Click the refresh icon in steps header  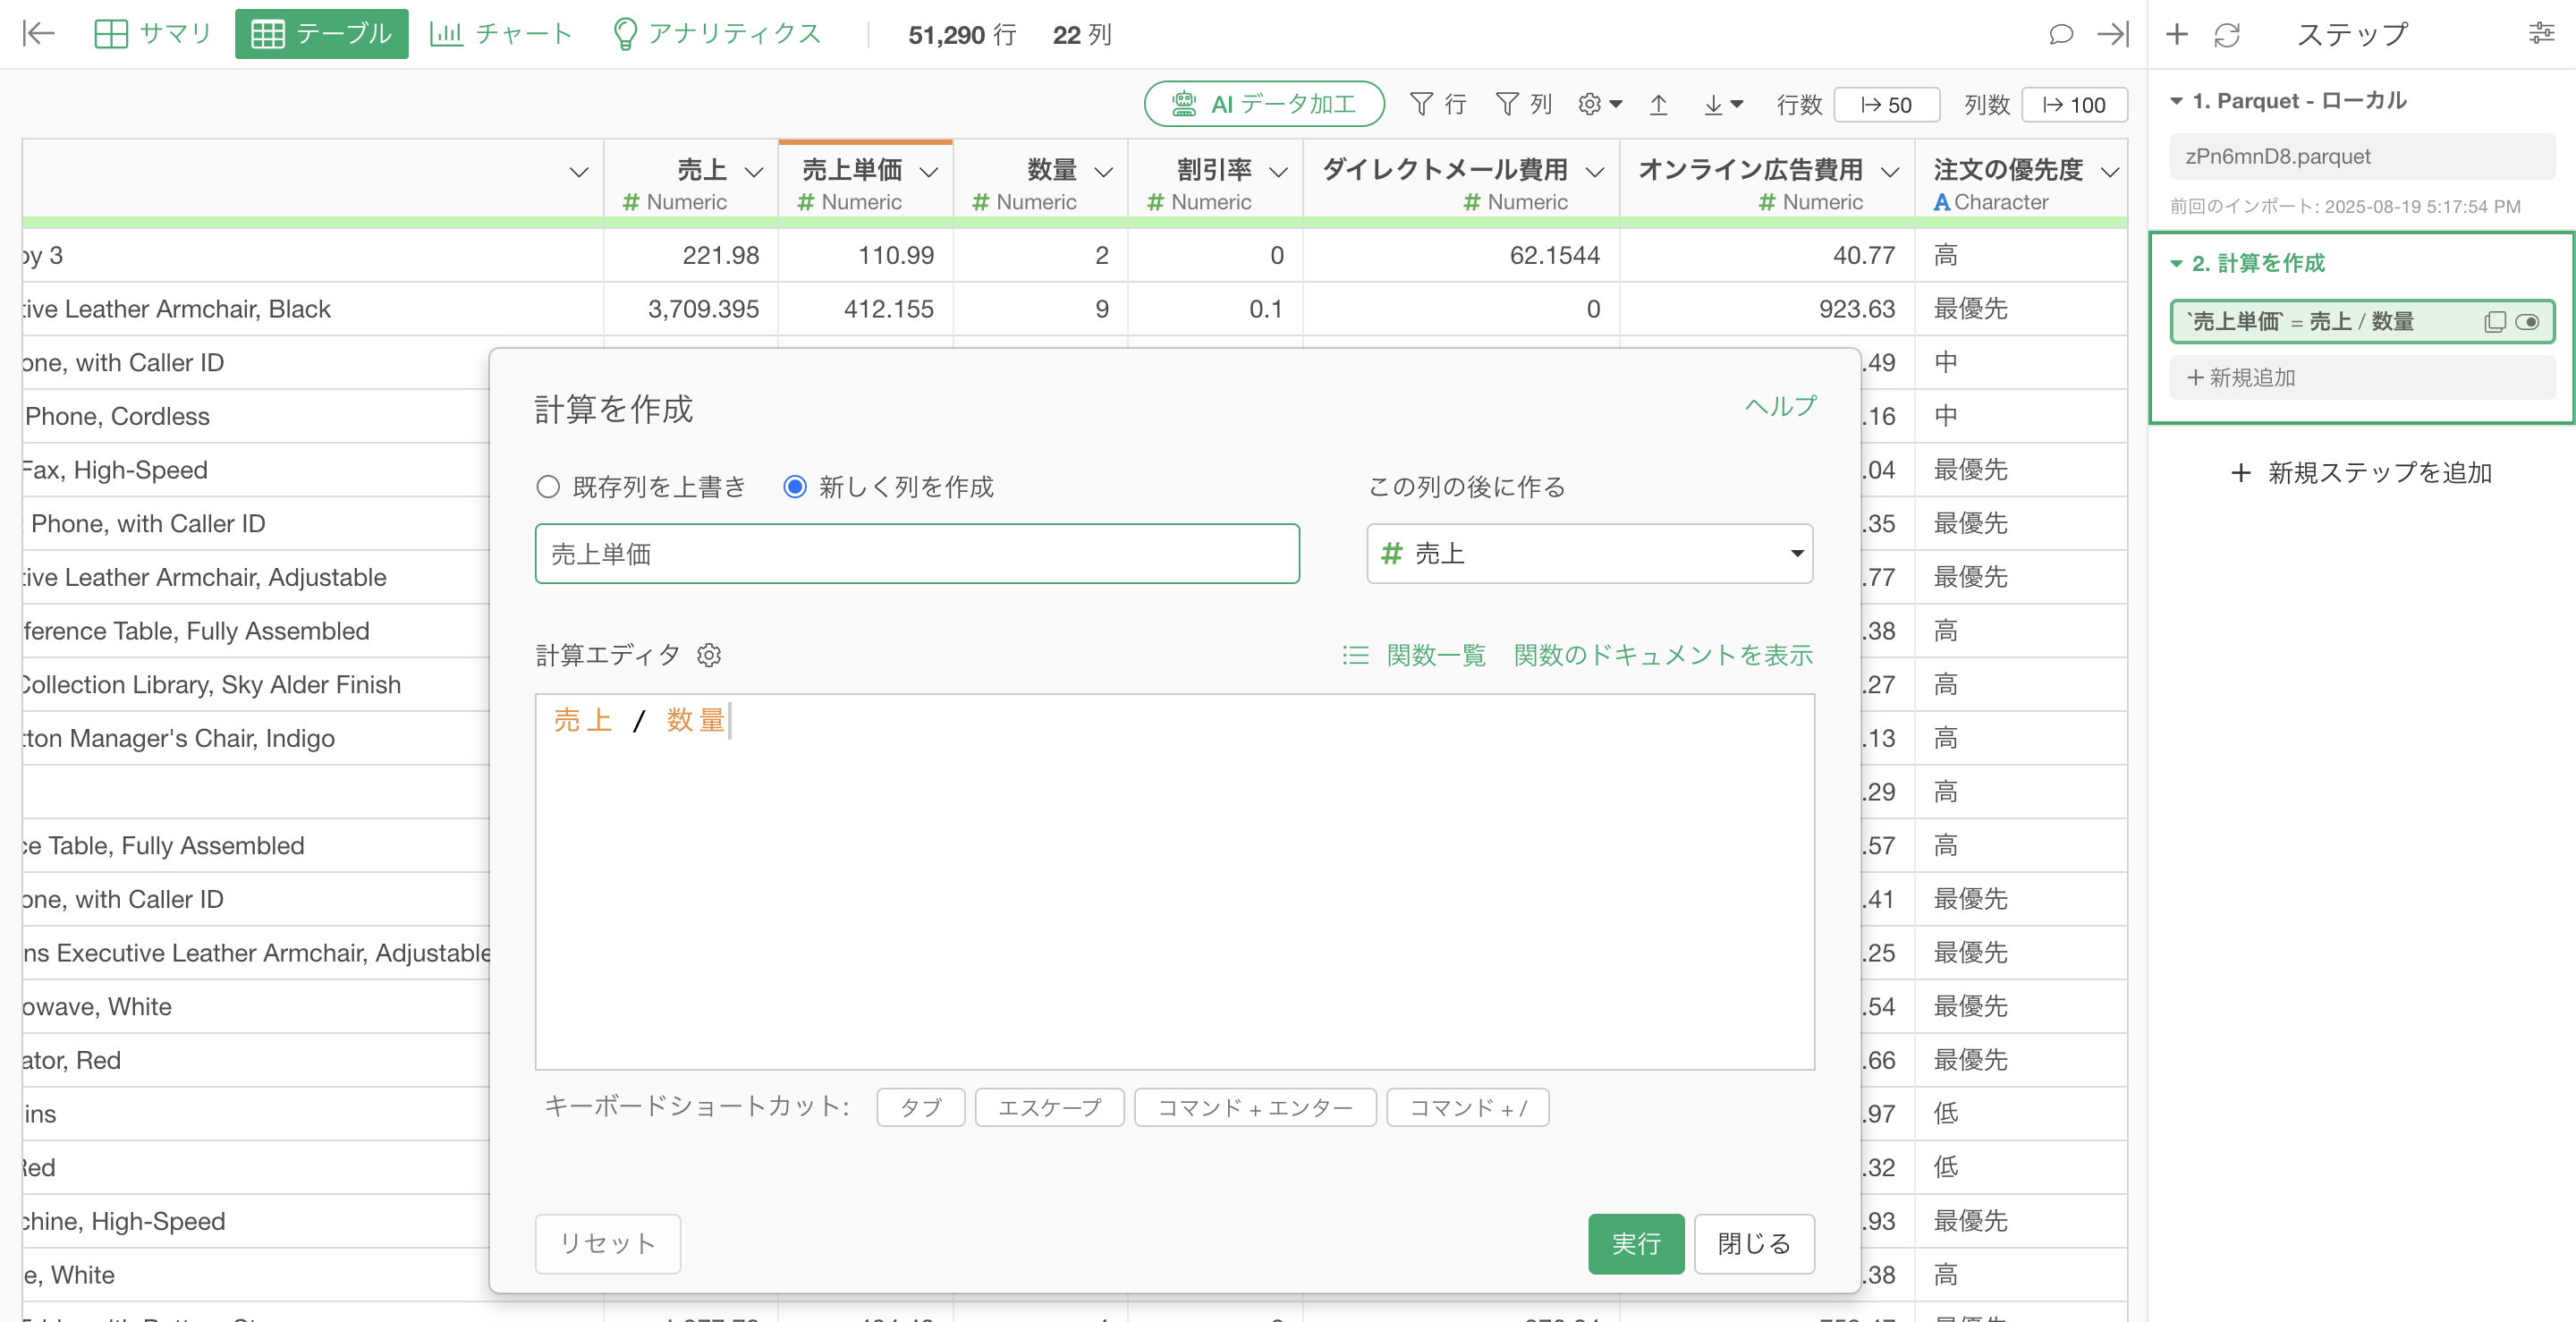click(2227, 35)
